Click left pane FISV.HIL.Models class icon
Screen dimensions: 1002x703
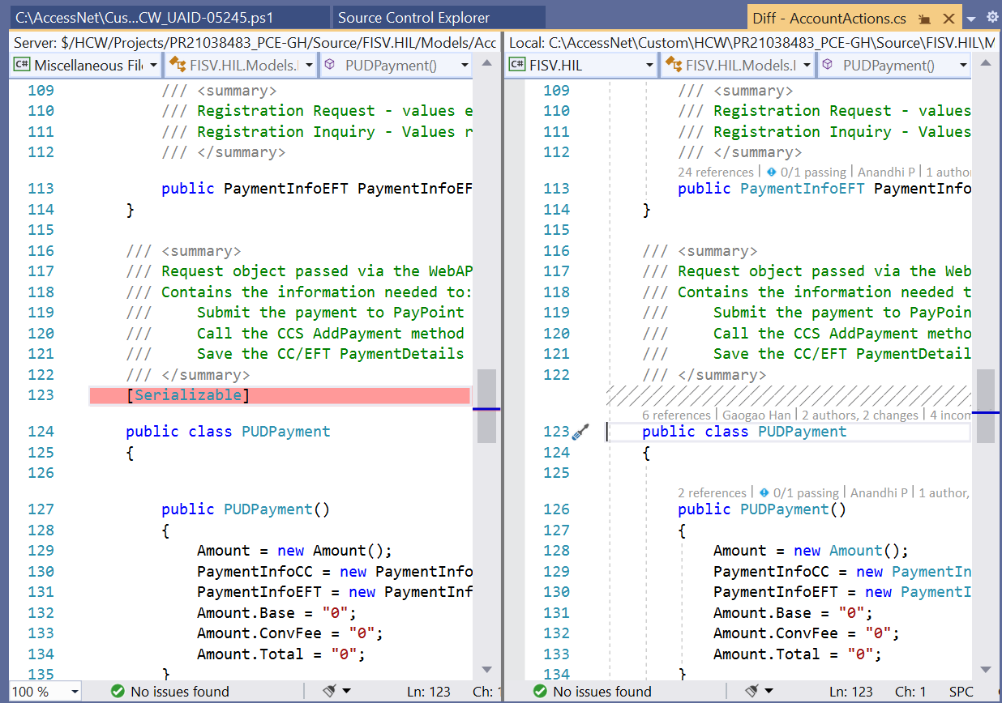click(x=177, y=66)
